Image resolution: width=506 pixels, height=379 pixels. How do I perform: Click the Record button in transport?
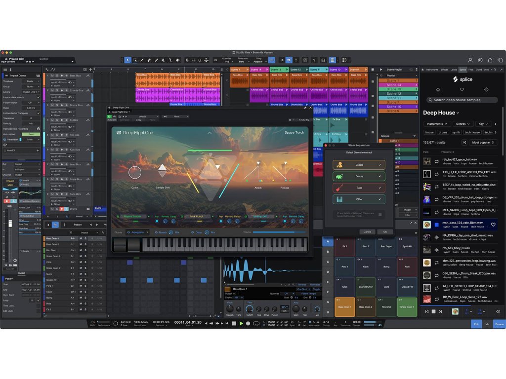(x=248, y=323)
